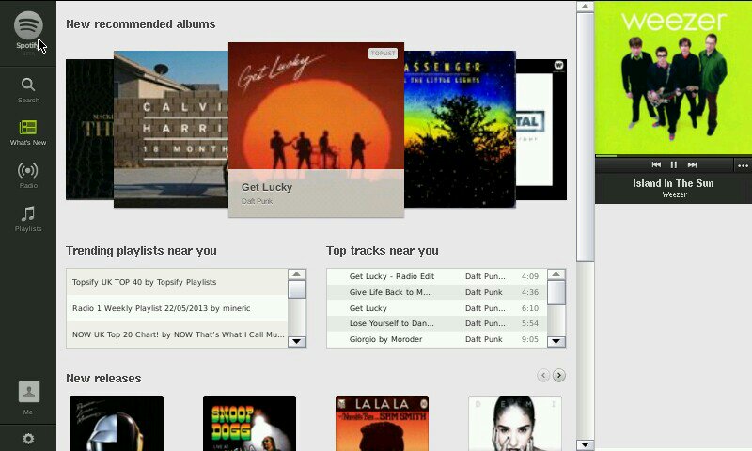The image size is (752, 451).
Task: Click the top tracks list scroll-down arrow
Action: click(x=556, y=341)
